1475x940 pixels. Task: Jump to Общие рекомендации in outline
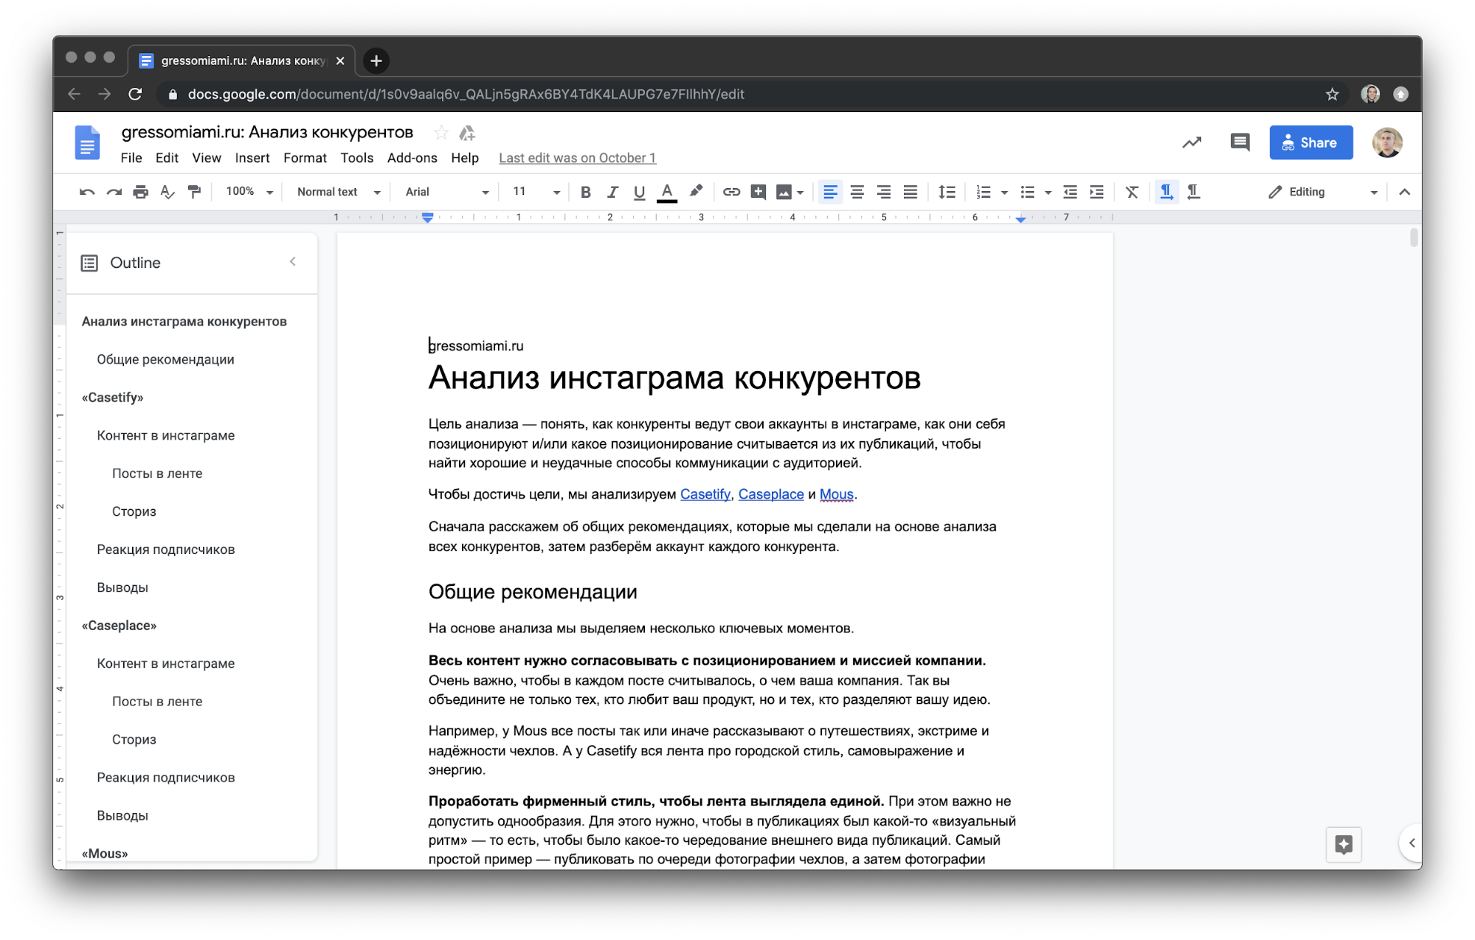pos(165,359)
